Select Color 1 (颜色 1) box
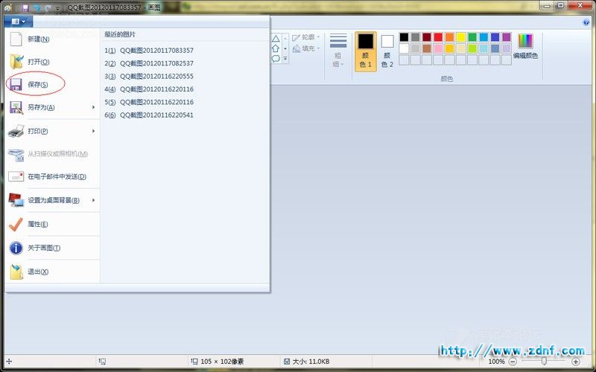The height and width of the screenshot is (372, 596). pyautogui.click(x=365, y=51)
